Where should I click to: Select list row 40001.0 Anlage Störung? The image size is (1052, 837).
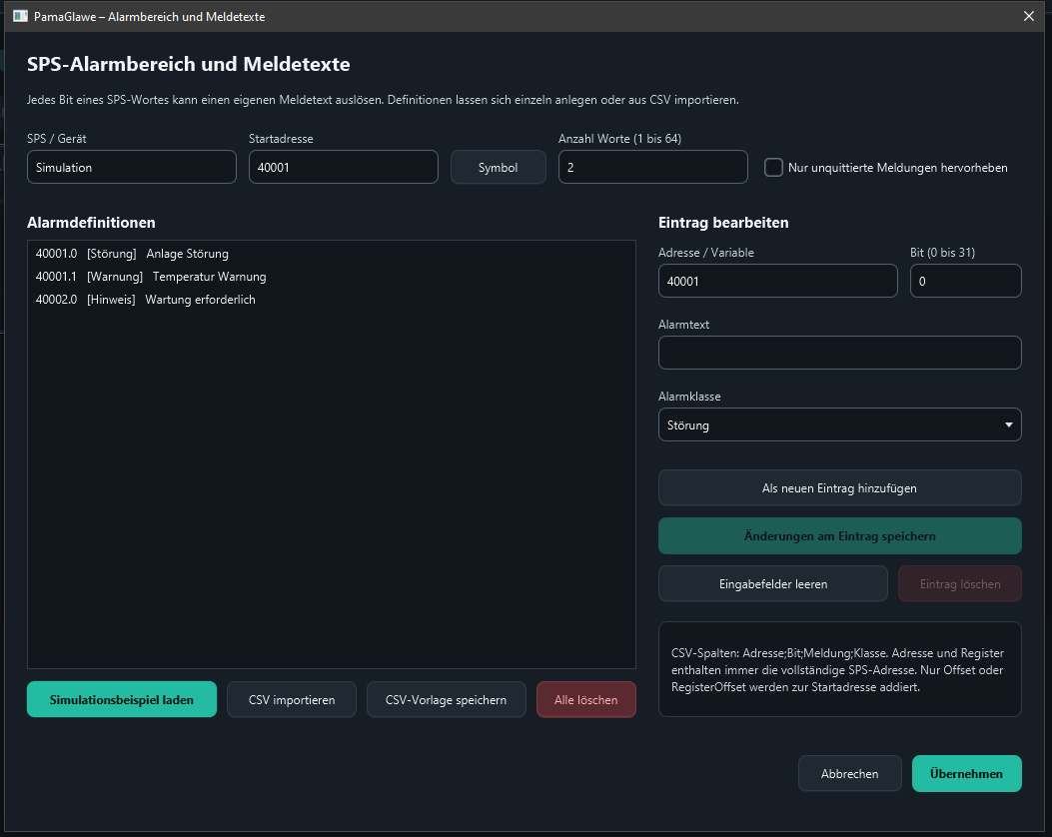coord(332,254)
